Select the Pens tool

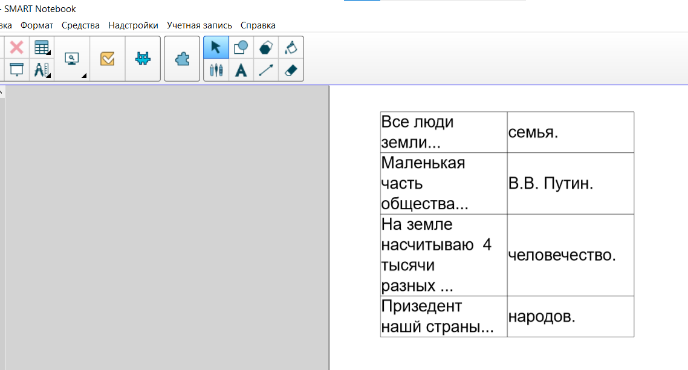click(216, 70)
